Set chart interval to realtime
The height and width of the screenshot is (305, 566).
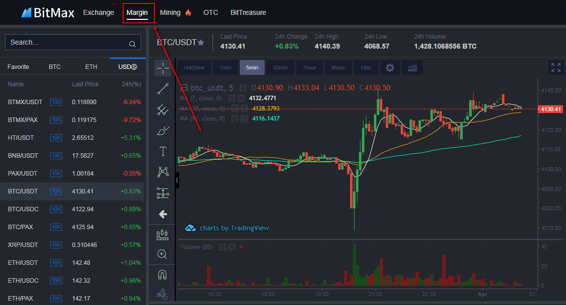194,68
